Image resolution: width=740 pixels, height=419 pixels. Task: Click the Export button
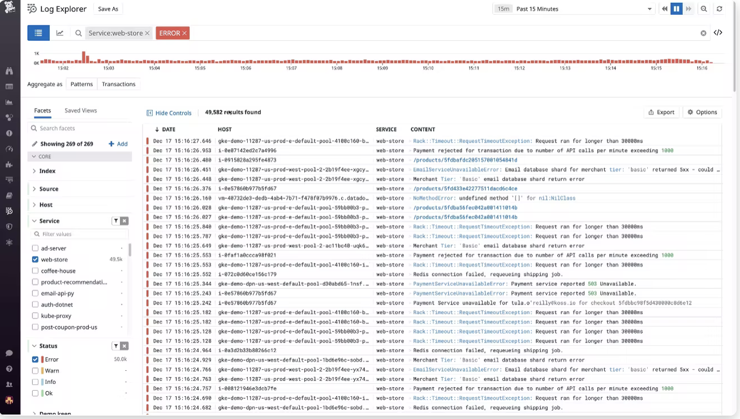661,112
